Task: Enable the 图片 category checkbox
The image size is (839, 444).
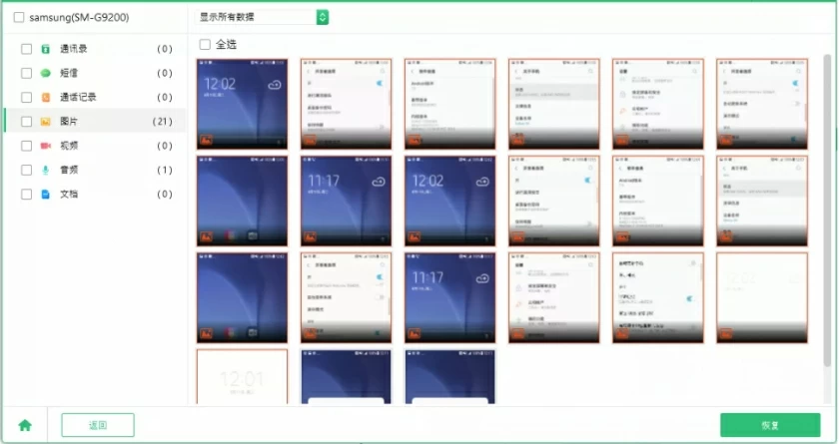Action: pos(26,122)
